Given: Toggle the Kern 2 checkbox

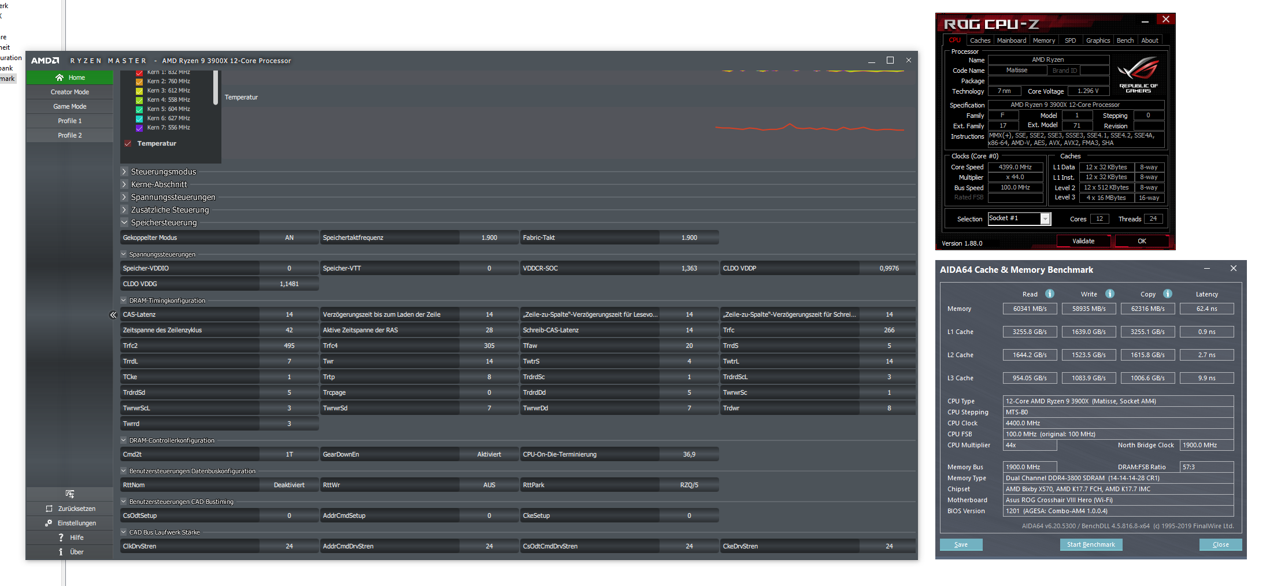Looking at the screenshot, I should (139, 81).
